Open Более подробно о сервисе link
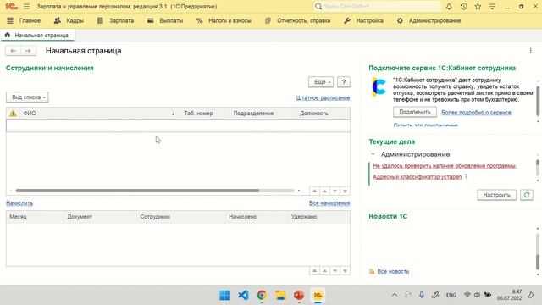The width and height of the screenshot is (542, 305). [476, 113]
